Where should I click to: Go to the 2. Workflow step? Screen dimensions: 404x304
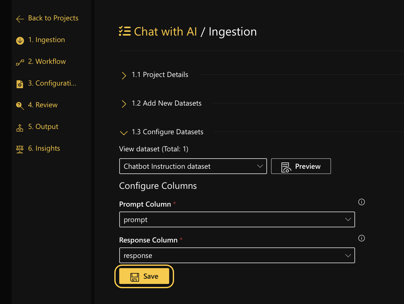coord(47,62)
